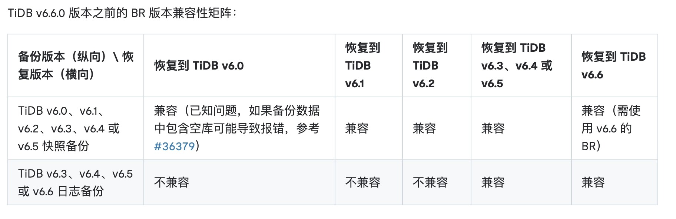Click '兼容' under v6.6 in log backup row
This screenshot has width=676, height=219.
click(593, 182)
